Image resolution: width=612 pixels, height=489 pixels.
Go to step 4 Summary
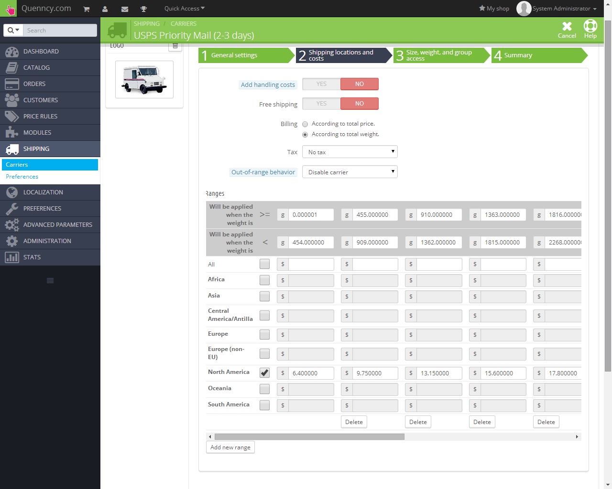coord(540,55)
